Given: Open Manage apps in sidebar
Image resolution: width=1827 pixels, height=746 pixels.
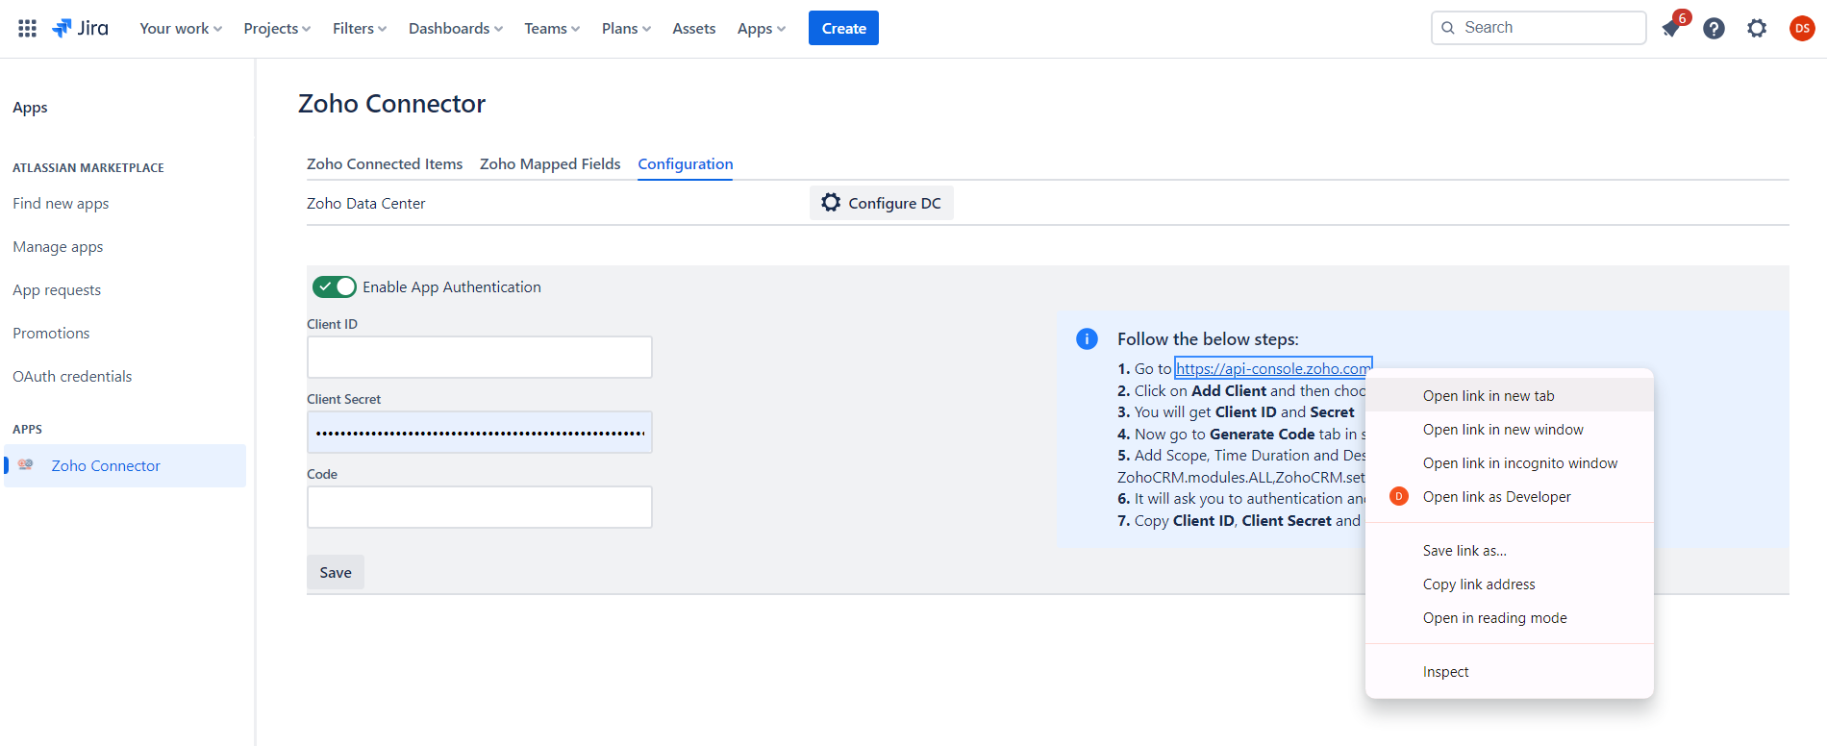Looking at the screenshot, I should pos(58,246).
